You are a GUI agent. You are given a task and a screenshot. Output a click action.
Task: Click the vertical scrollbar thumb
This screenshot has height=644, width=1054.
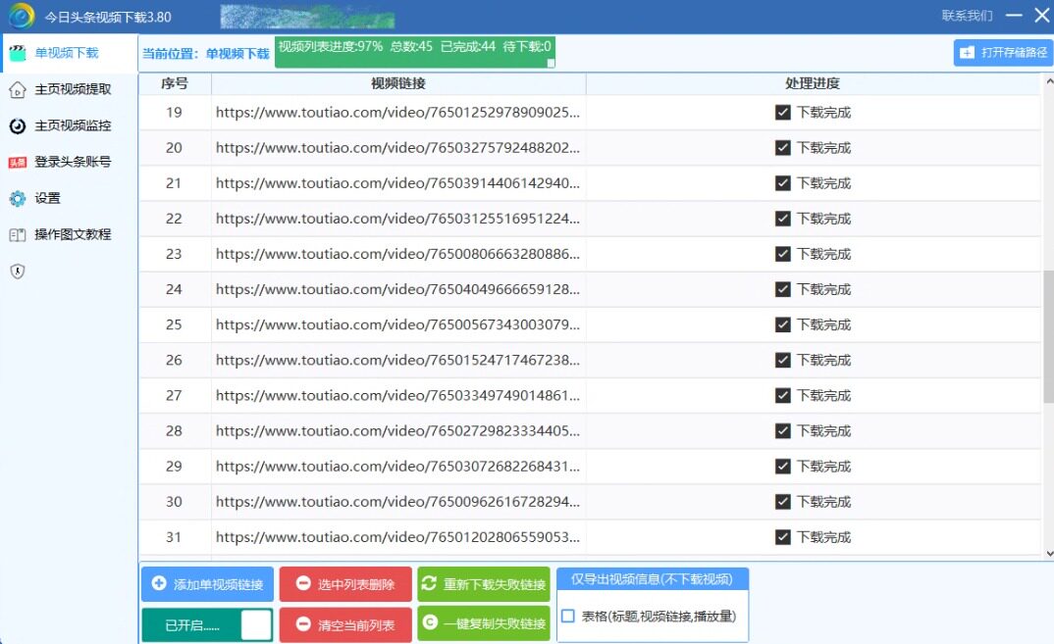click(x=1048, y=336)
